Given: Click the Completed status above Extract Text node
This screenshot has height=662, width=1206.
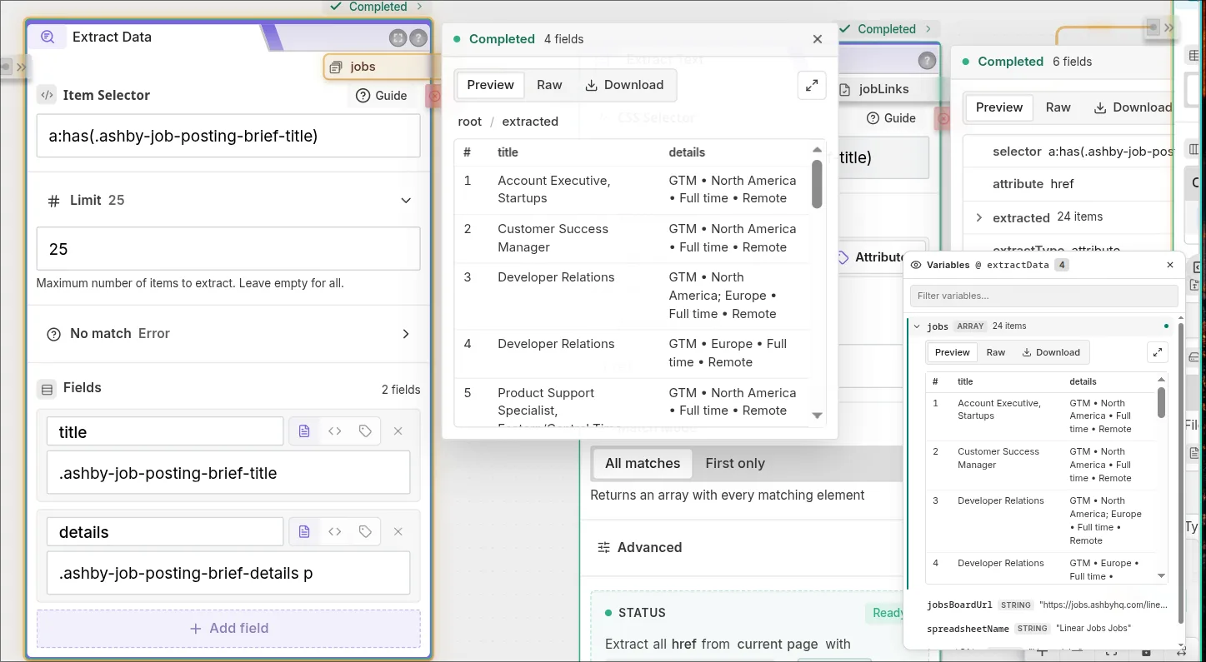Looking at the screenshot, I should [x=887, y=29].
